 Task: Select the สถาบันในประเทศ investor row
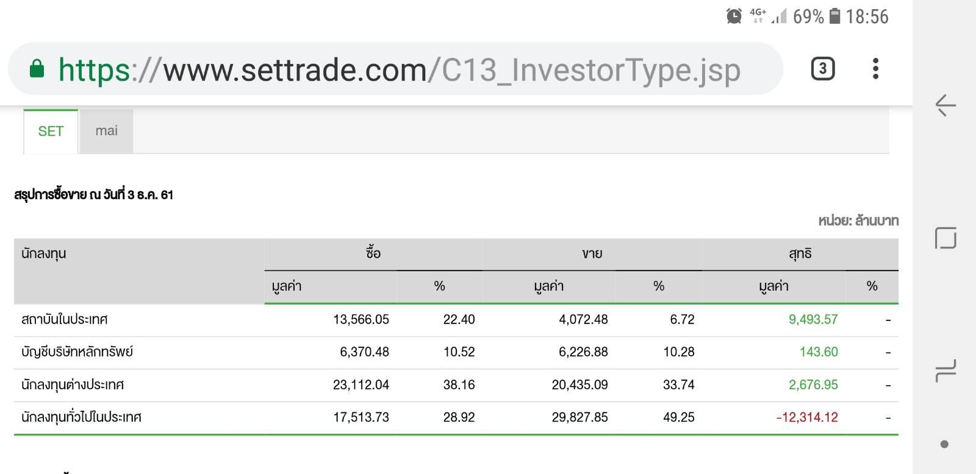pos(65,319)
